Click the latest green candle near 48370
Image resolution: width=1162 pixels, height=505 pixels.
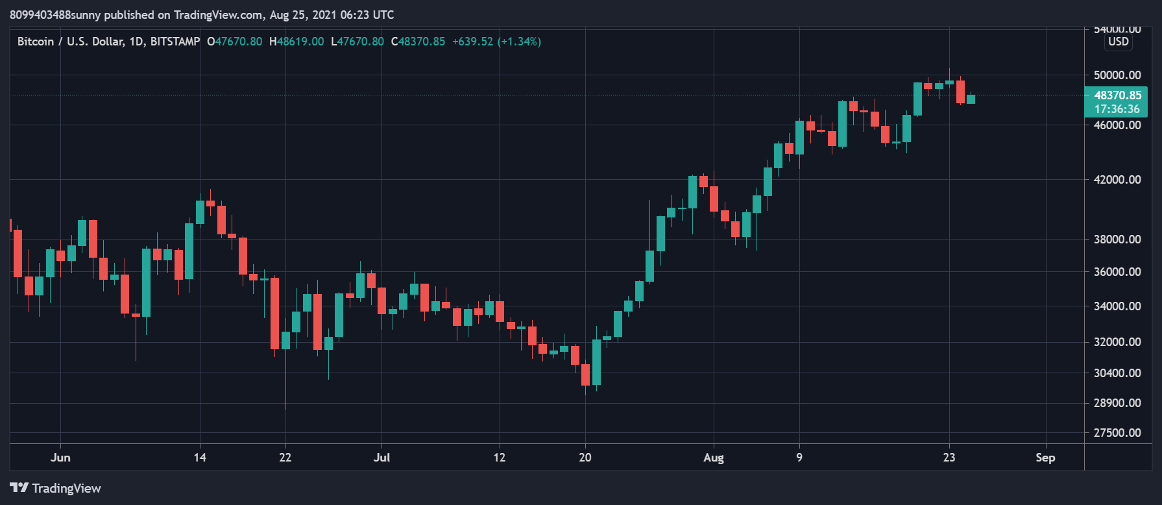[971, 99]
